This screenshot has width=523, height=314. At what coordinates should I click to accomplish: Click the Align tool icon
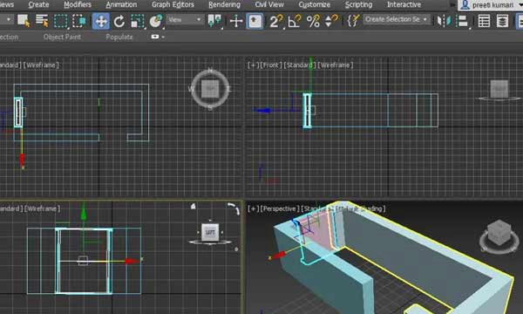[462, 21]
